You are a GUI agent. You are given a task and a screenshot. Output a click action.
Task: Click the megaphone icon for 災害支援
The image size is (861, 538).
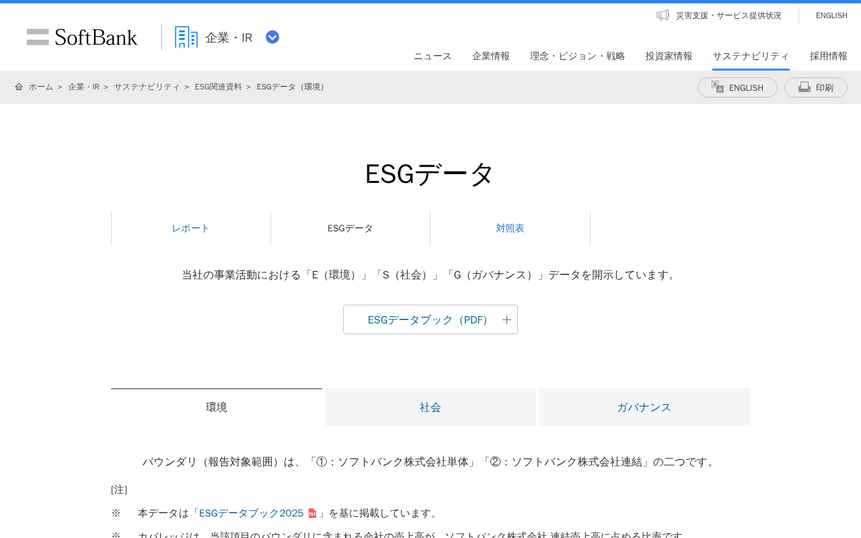coord(663,15)
